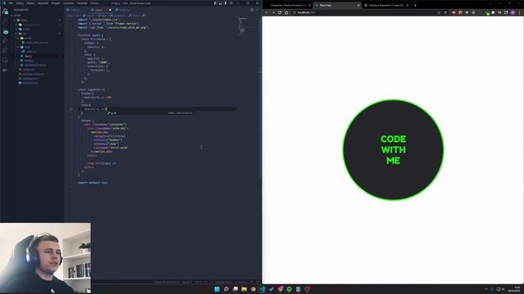The height and width of the screenshot is (294, 524).
Task: Open the File menu in VS Code
Action: point(11,3)
